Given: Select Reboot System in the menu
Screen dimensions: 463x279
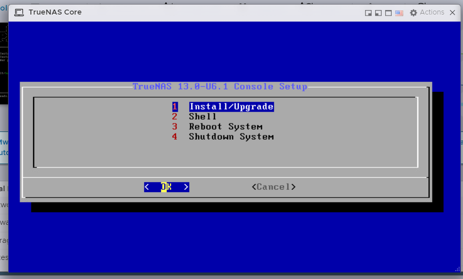Looking at the screenshot, I should click(225, 126).
